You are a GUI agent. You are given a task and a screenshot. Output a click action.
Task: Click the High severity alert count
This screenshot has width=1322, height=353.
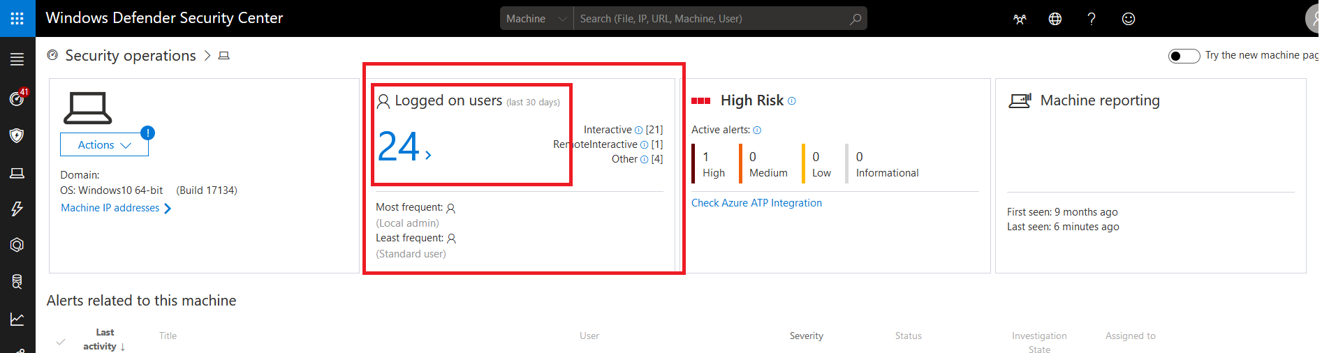(705, 157)
